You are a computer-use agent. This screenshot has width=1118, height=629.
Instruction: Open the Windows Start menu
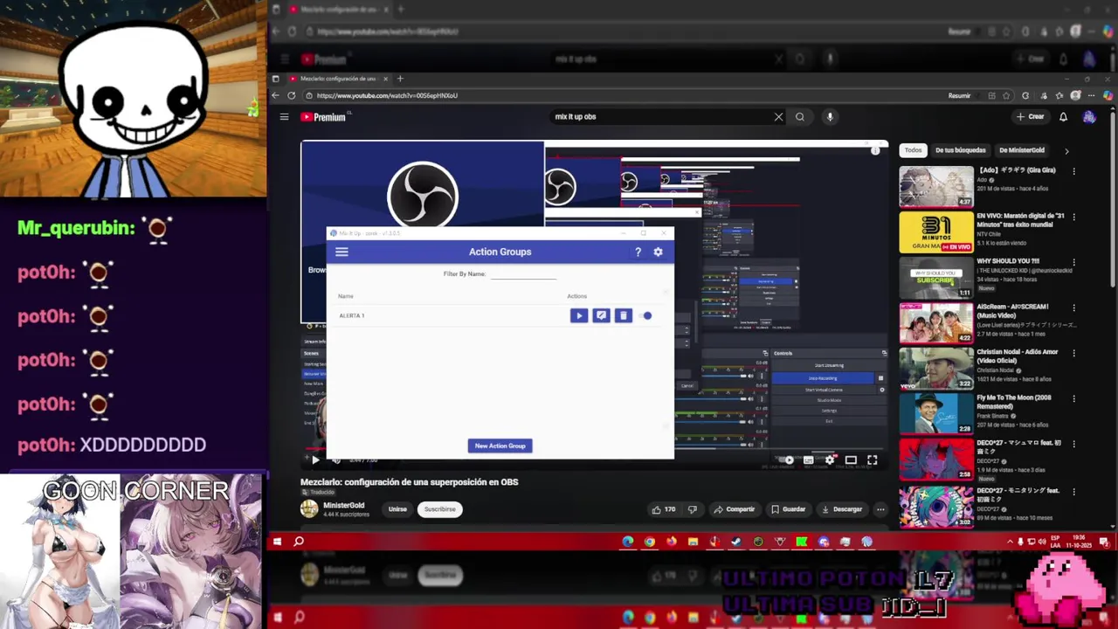click(277, 542)
